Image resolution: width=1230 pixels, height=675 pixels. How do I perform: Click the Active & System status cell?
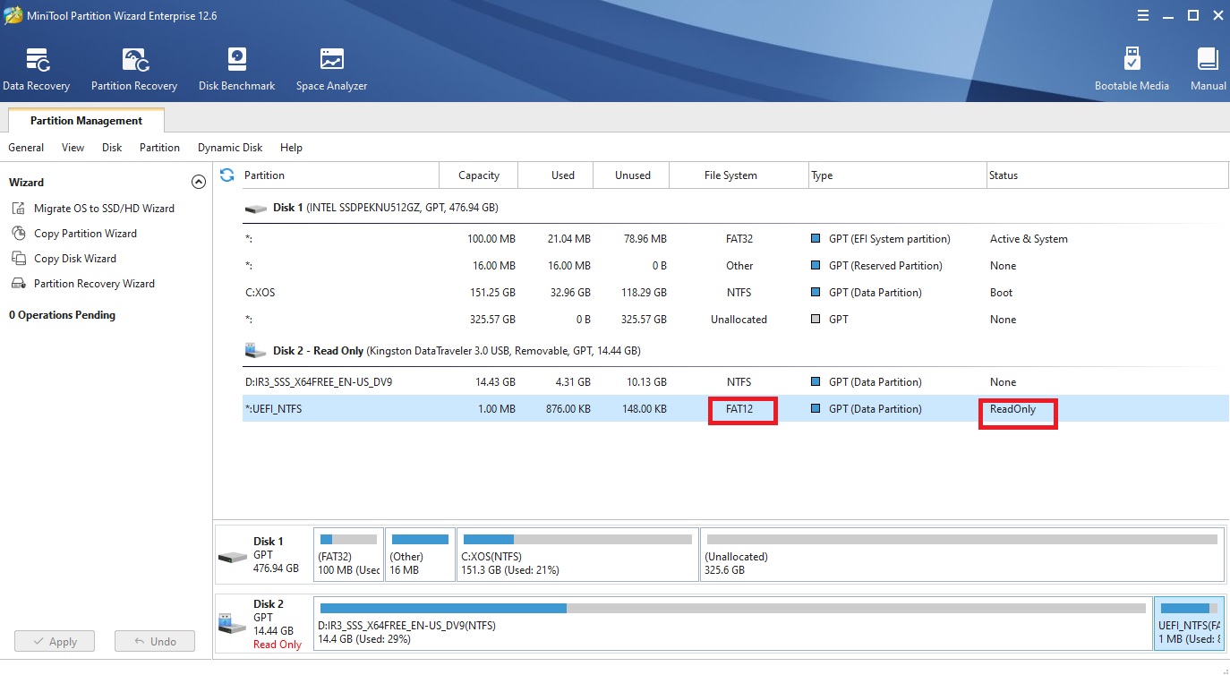click(1029, 239)
